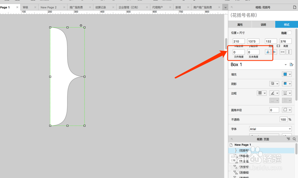Screen dimensions: 298x178
Task: Open the corner visibility dropdown
Action: pyautogui.click(x=287, y=110)
